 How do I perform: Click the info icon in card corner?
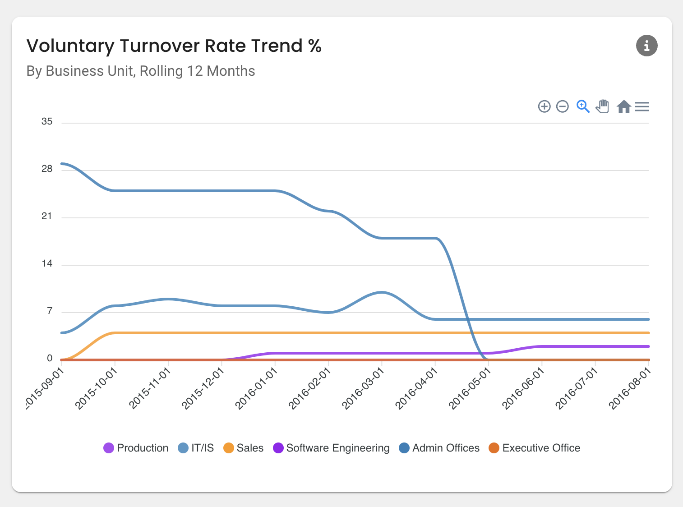(646, 46)
